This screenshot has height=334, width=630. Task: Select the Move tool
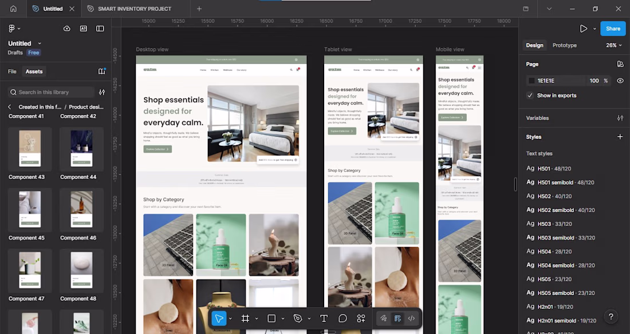(219, 319)
